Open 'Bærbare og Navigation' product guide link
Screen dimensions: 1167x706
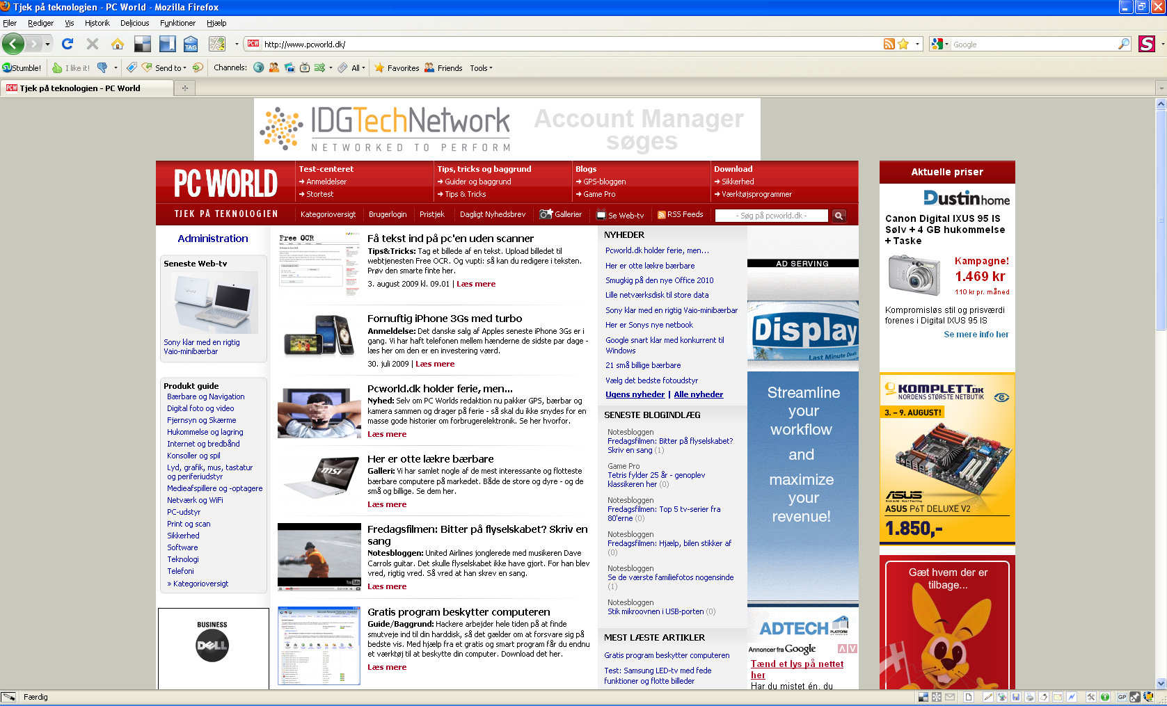205,396
